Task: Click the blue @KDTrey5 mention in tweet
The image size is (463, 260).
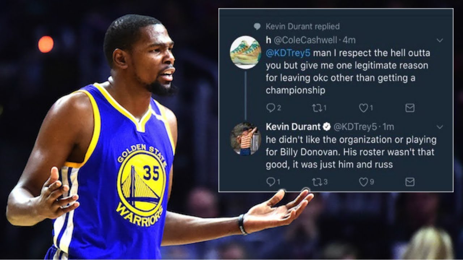Action: 288,53
